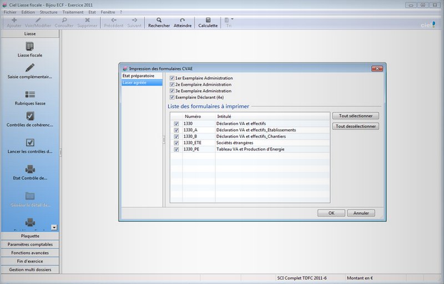
Task: Open Etat Contrôle de printer icon
Action: coord(30,169)
